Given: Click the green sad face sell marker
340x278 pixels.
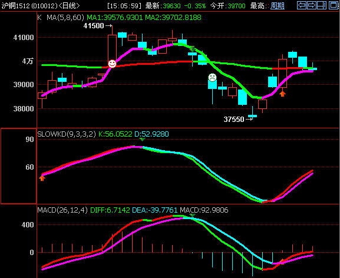Looking at the screenshot, I should (x=212, y=77).
